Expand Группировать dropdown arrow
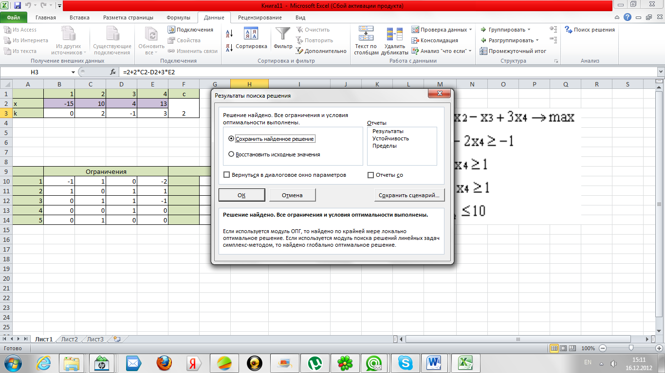Screen dimensions: 665x373 (x=529, y=30)
